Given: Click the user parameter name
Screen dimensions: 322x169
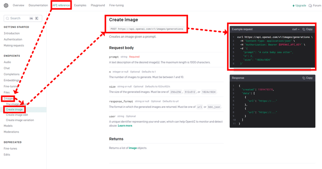Looking at the screenshot, I should click(x=112, y=116).
